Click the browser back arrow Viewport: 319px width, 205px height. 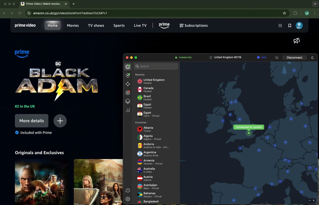point(4,13)
